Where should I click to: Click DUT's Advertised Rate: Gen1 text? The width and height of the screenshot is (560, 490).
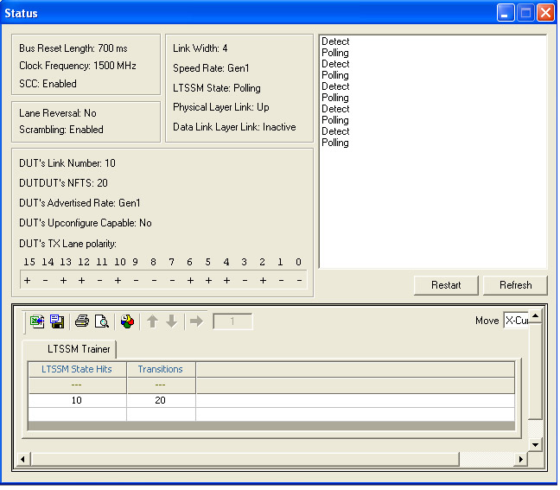click(x=80, y=204)
